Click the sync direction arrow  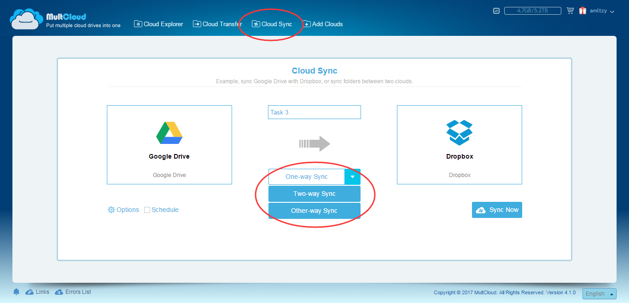[314, 143]
